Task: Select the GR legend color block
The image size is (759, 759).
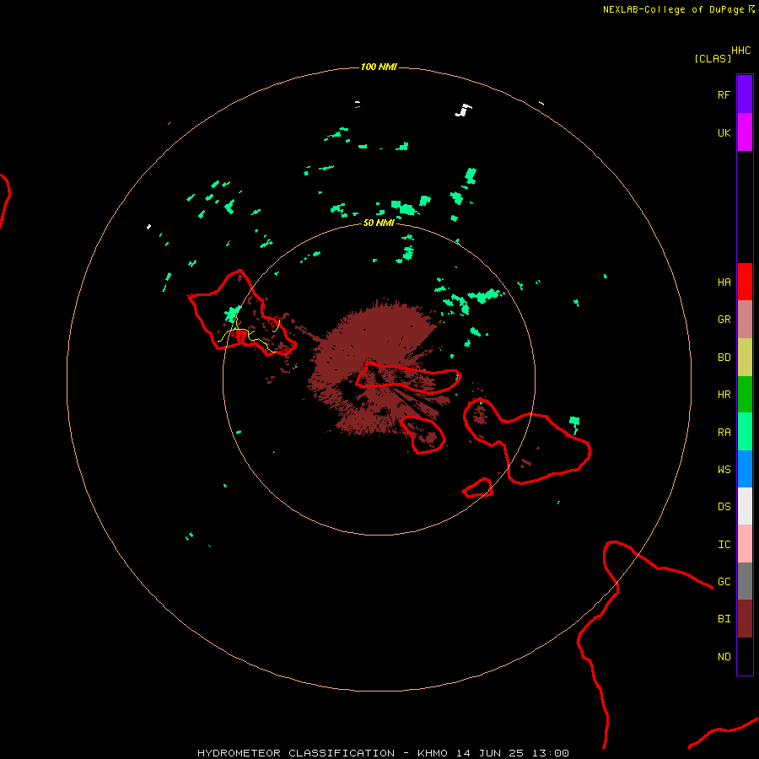Action: coord(745,320)
